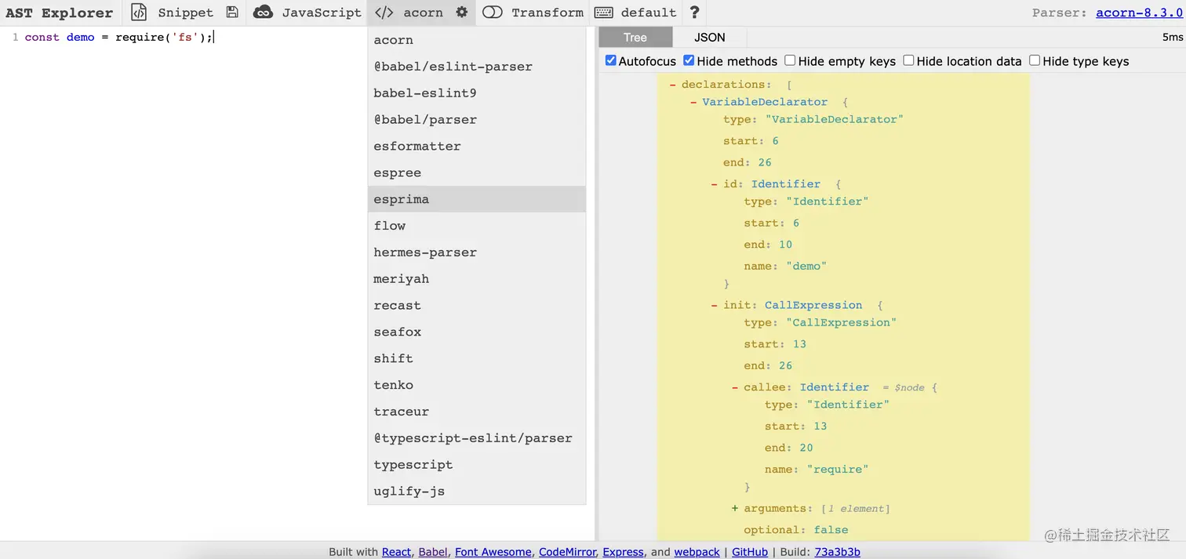
Task: Collapse the init CallExpression node
Action: click(714, 306)
